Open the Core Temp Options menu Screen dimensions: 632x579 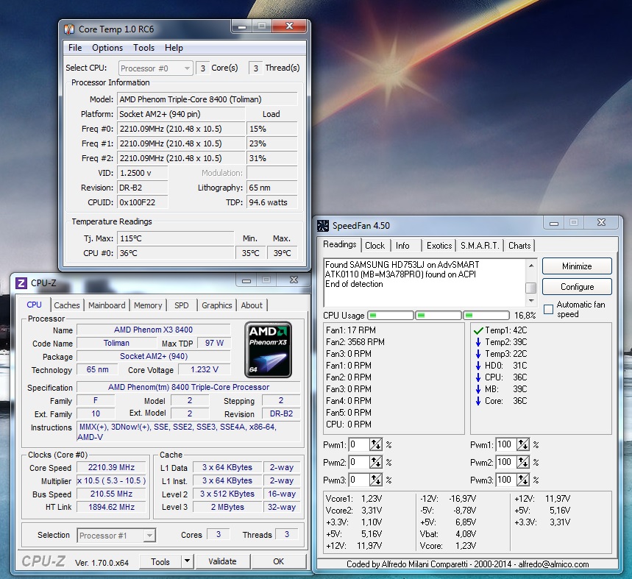coord(107,48)
